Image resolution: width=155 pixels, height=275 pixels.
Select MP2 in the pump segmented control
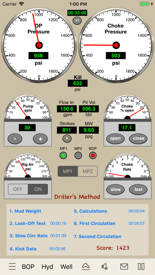click(88, 171)
